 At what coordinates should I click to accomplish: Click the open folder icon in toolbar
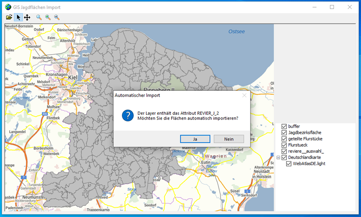tap(9, 17)
